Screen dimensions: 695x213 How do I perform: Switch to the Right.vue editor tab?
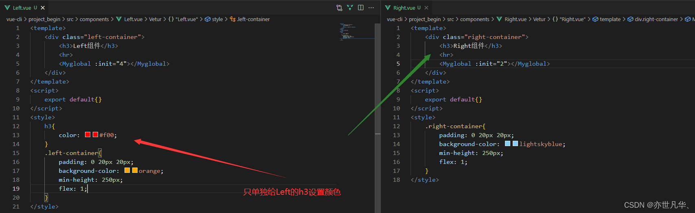click(404, 8)
